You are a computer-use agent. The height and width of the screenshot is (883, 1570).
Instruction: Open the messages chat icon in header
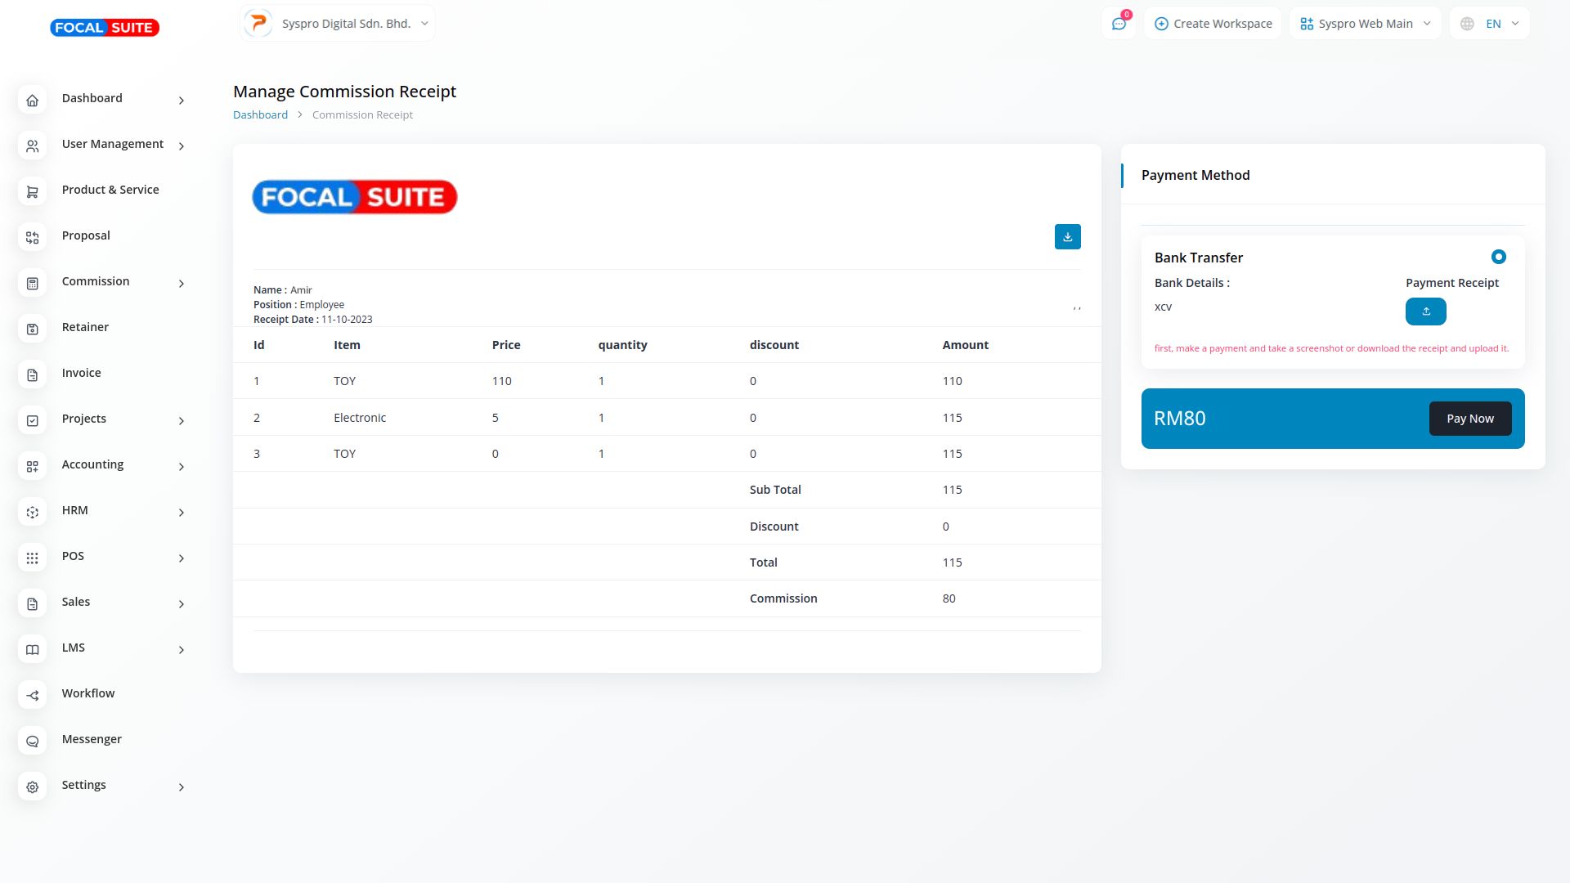pyautogui.click(x=1119, y=24)
